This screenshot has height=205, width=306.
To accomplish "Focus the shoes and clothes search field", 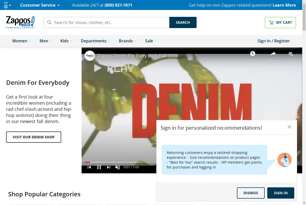I will [x=107, y=22].
